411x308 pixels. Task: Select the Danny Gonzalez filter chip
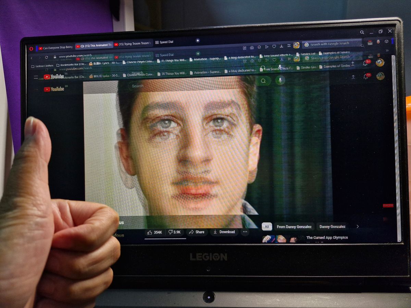point(333,227)
